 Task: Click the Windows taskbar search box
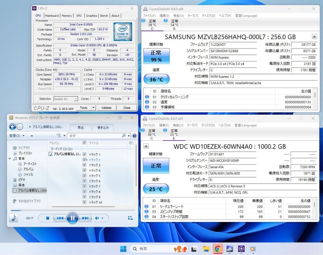click(159, 249)
